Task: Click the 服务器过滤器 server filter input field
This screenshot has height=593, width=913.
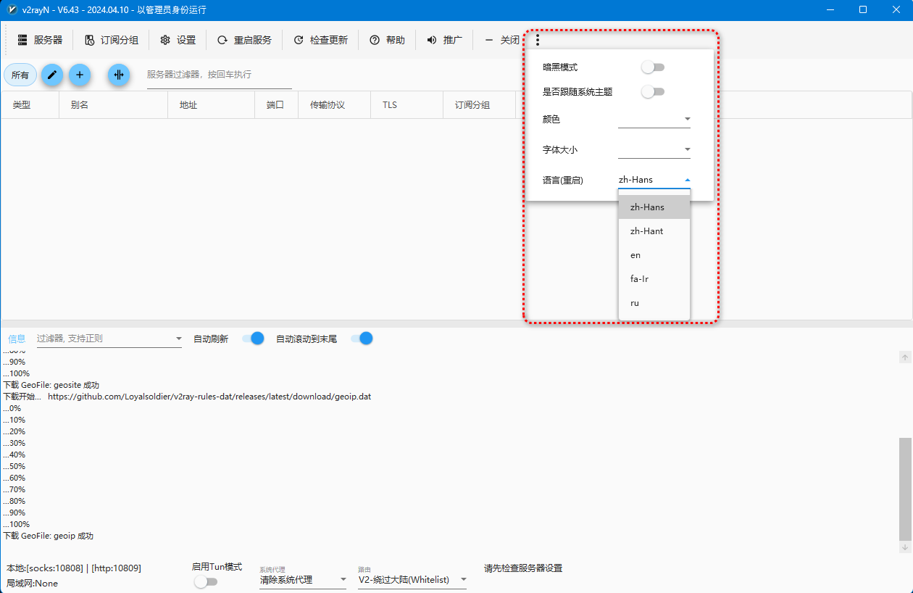Action: pyautogui.click(x=219, y=75)
